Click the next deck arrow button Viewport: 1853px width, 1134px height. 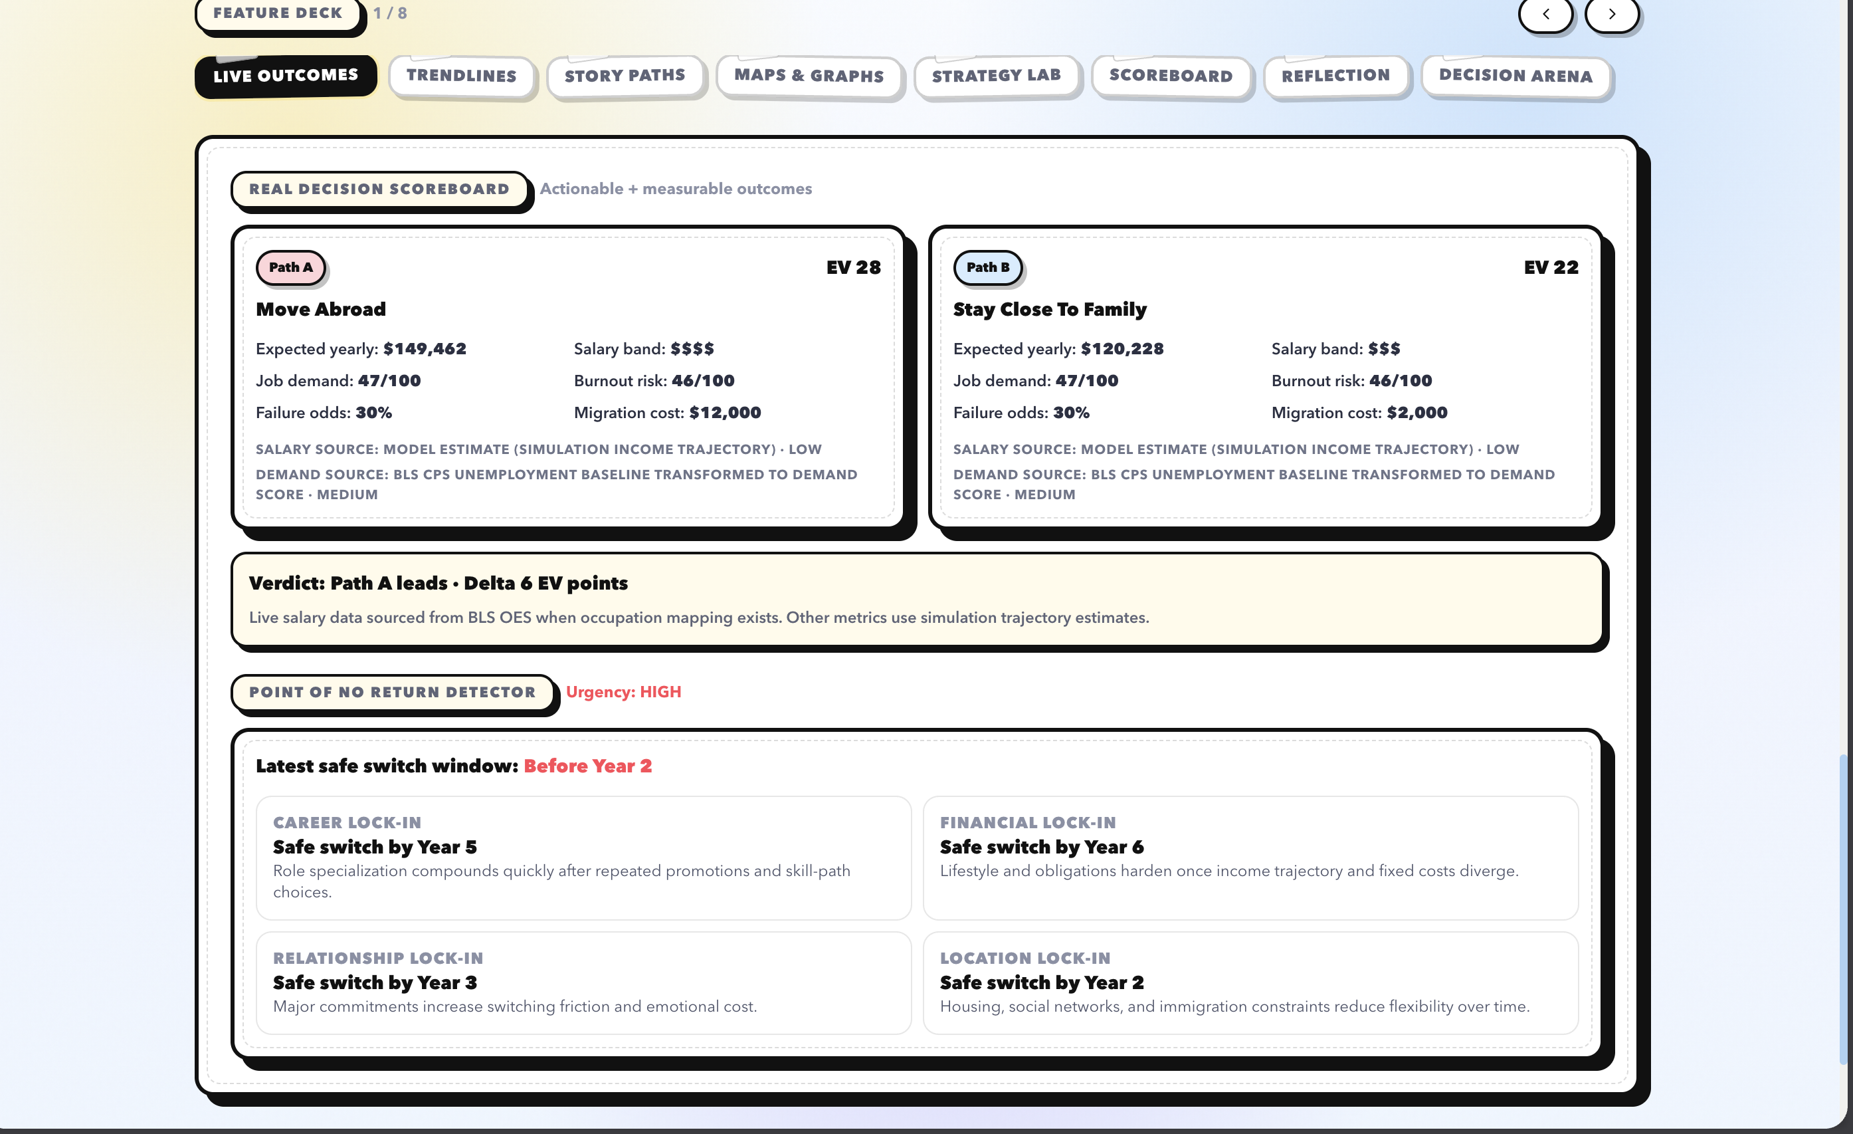coord(1612,13)
